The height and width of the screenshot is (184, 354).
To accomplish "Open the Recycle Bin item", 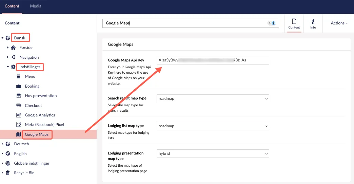I will click(24, 173).
